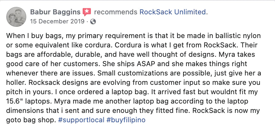
Task: Open the RockSack Unlimited page link
Action: [173, 12]
